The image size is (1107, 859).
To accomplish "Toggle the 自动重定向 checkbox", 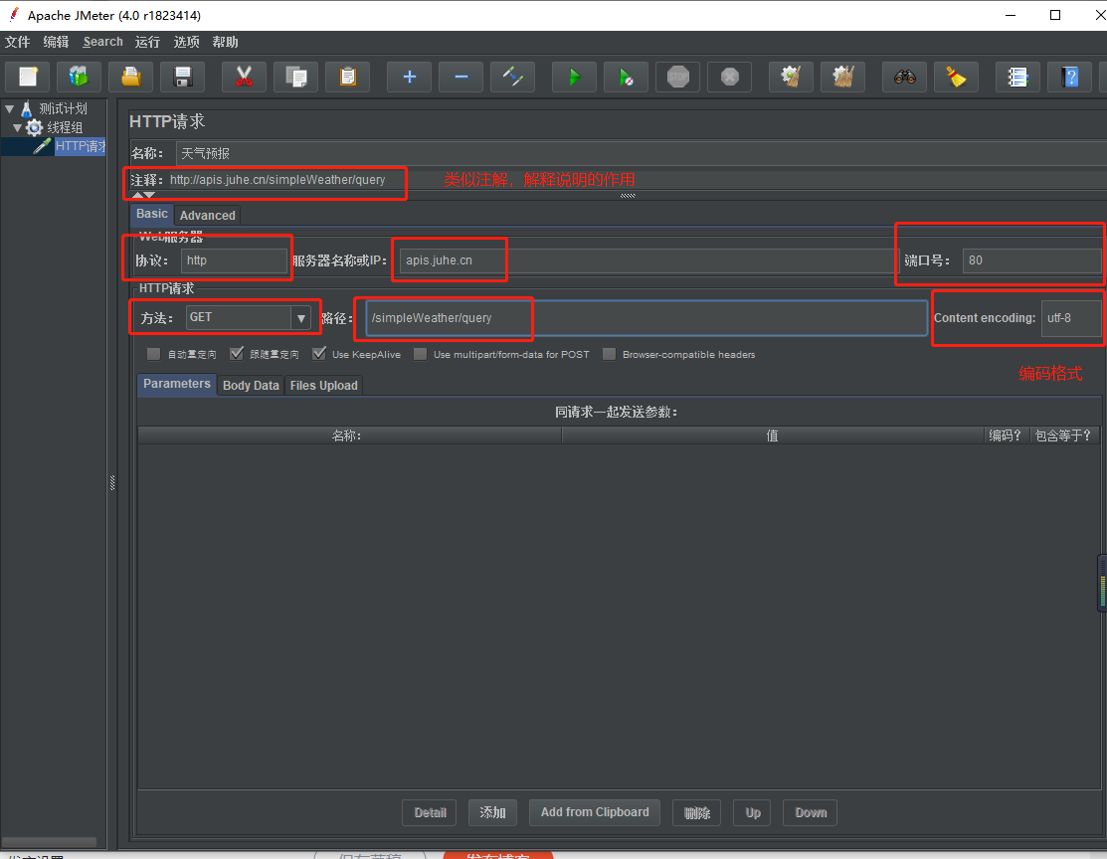I will 153,354.
